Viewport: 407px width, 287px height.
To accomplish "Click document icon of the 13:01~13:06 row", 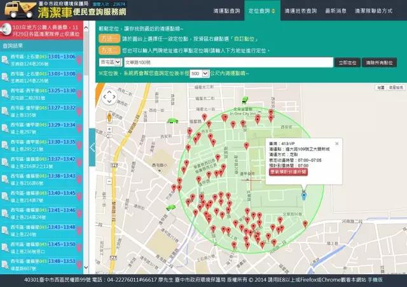I will (x=5, y=60).
